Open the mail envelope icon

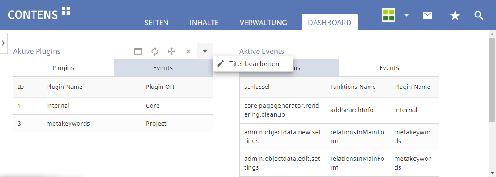click(428, 16)
